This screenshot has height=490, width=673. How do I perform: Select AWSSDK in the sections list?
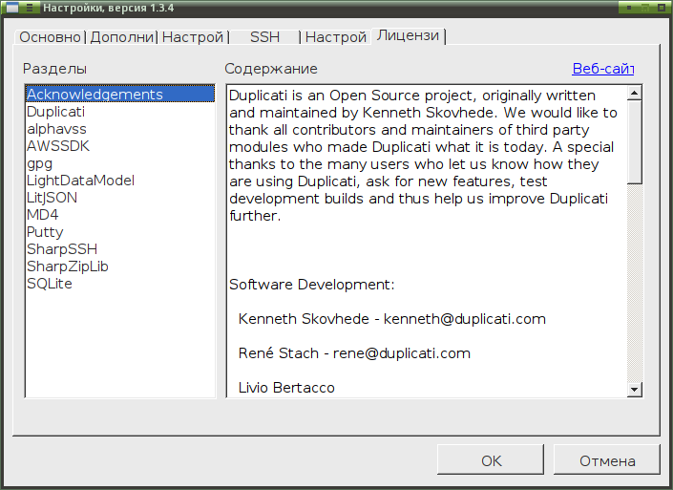click(x=119, y=146)
